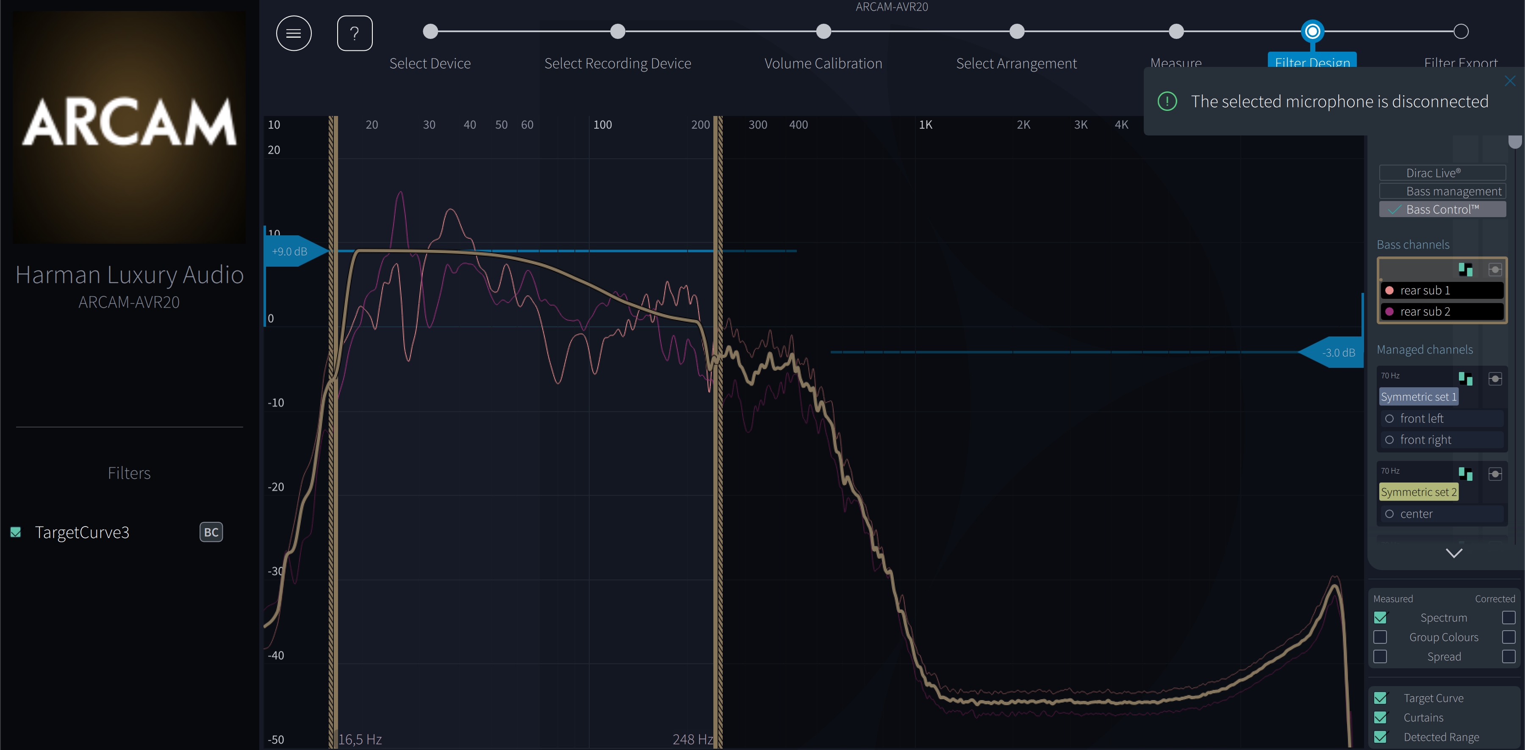Go to Select Recording Device step
This screenshot has height=750, width=1525.
pos(618,31)
